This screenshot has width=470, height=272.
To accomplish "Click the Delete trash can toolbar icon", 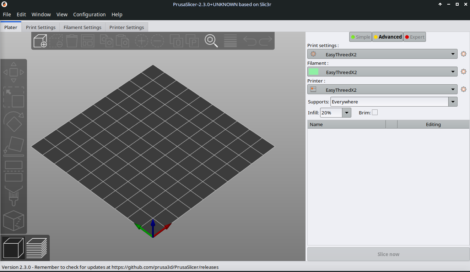I will (x=72, y=41).
